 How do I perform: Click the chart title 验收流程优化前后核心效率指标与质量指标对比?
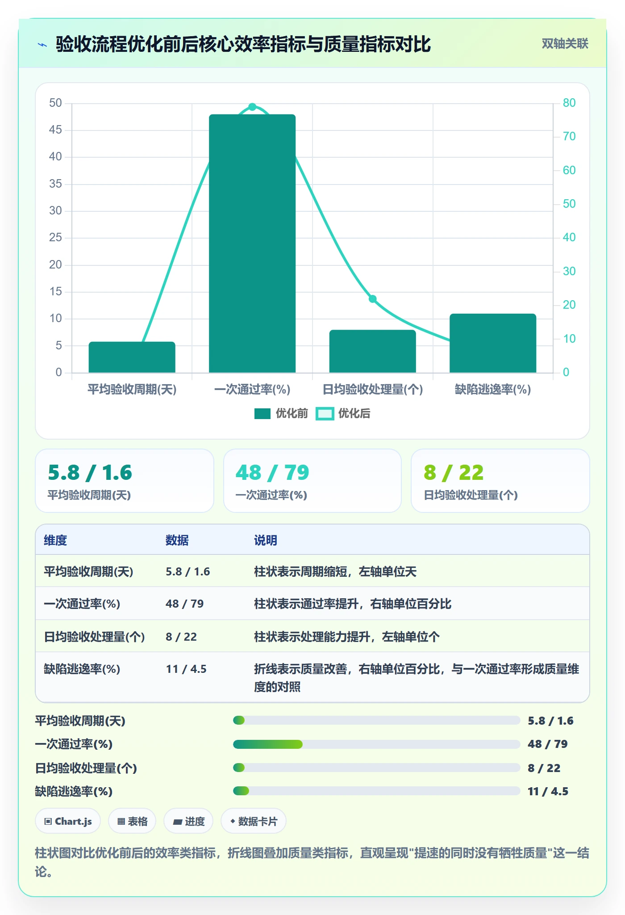[x=243, y=44]
